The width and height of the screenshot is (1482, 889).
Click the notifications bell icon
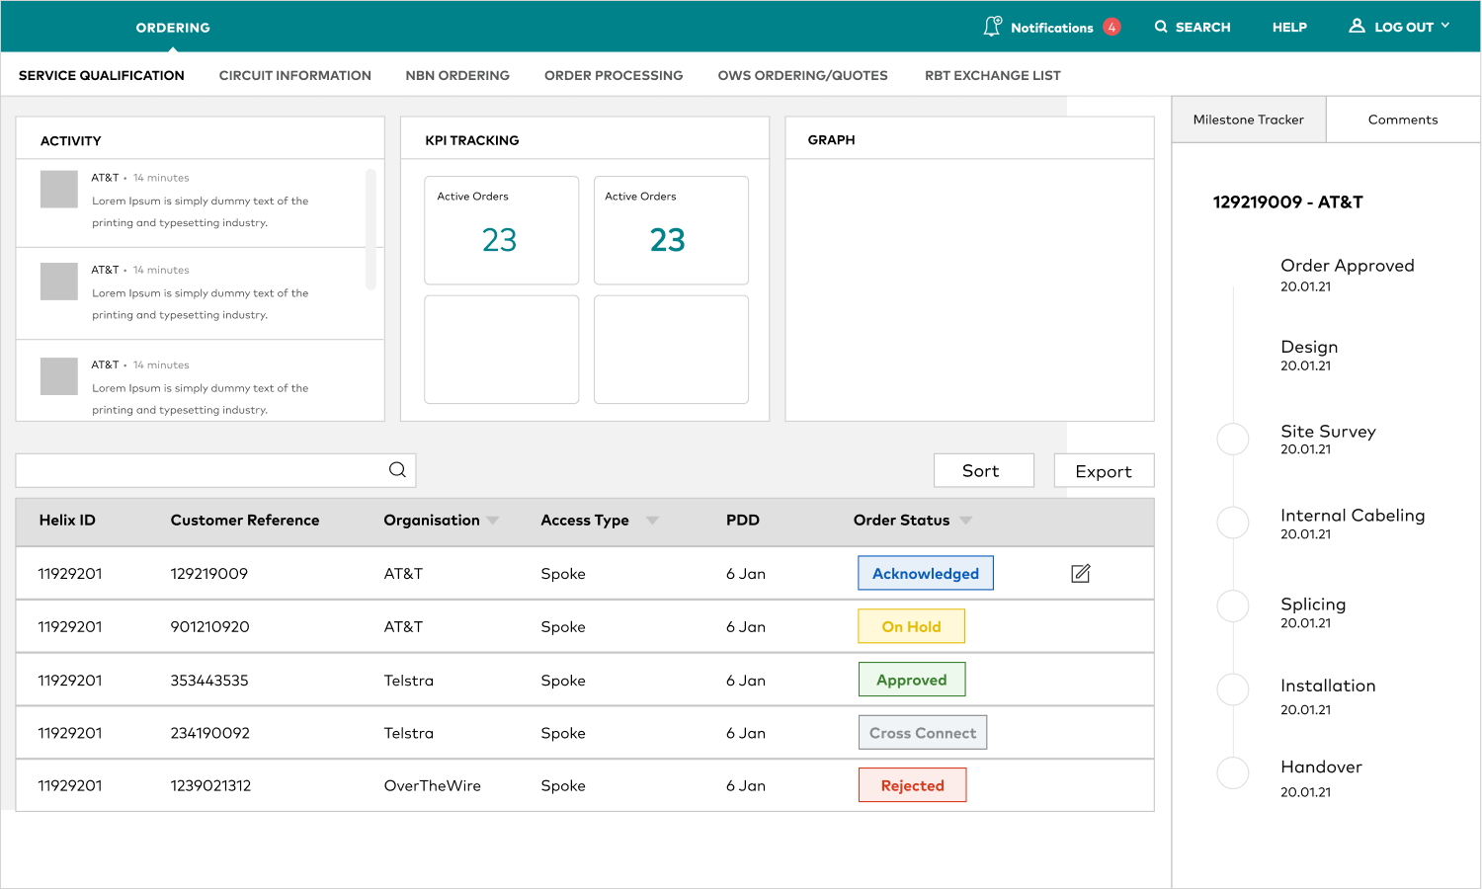coord(992,27)
